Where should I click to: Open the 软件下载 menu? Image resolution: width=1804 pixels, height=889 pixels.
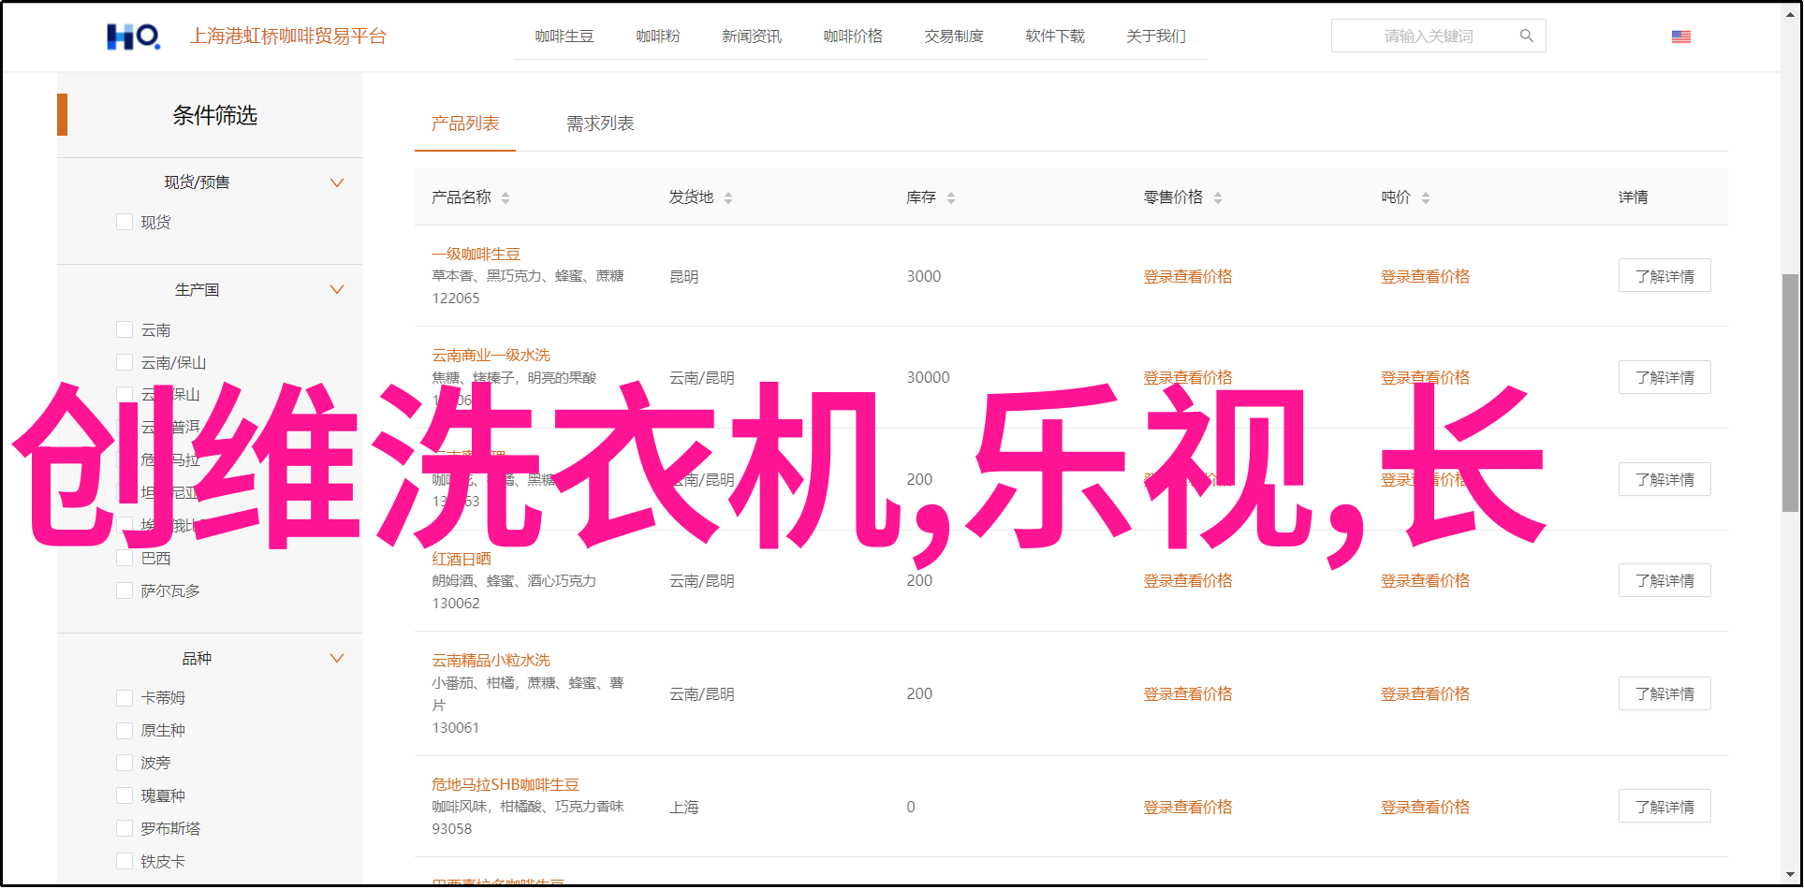1055,36
